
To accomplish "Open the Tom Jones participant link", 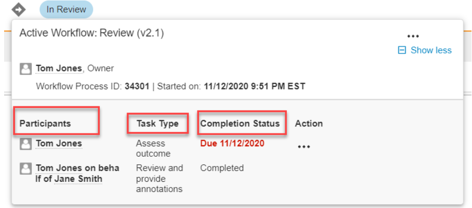I will 59,144.
